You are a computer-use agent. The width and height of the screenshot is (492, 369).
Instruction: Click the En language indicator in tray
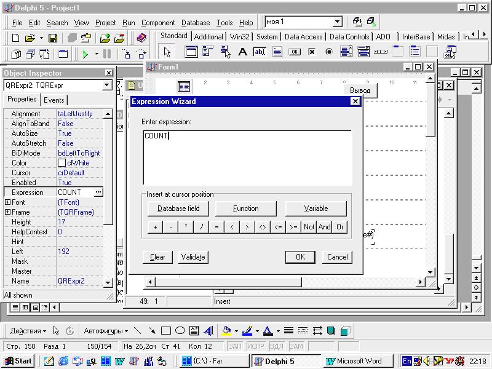pyautogui.click(x=407, y=361)
